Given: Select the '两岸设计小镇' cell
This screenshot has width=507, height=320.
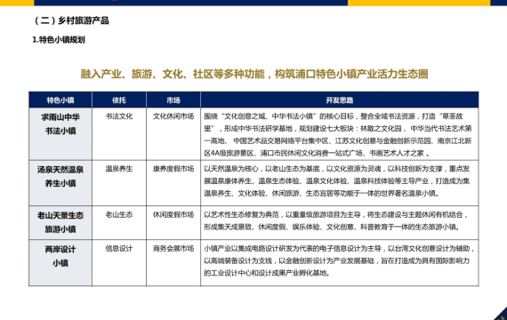Looking at the screenshot, I should [60, 263].
